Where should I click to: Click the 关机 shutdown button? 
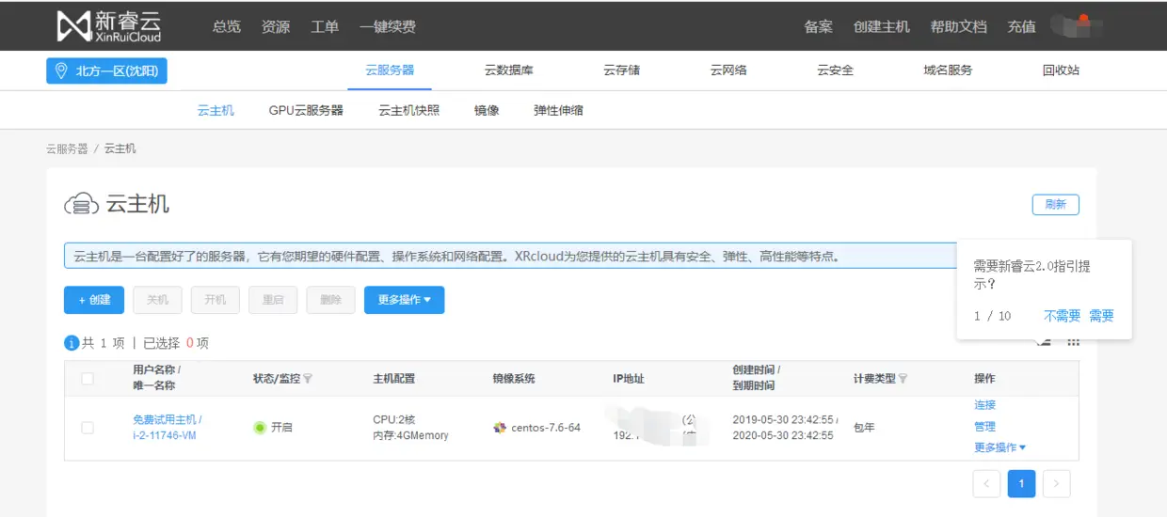[157, 300]
